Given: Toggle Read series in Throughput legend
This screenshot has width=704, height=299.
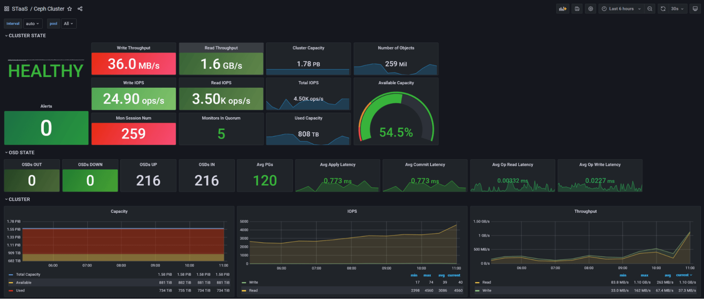Looking at the screenshot, I should (486, 282).
